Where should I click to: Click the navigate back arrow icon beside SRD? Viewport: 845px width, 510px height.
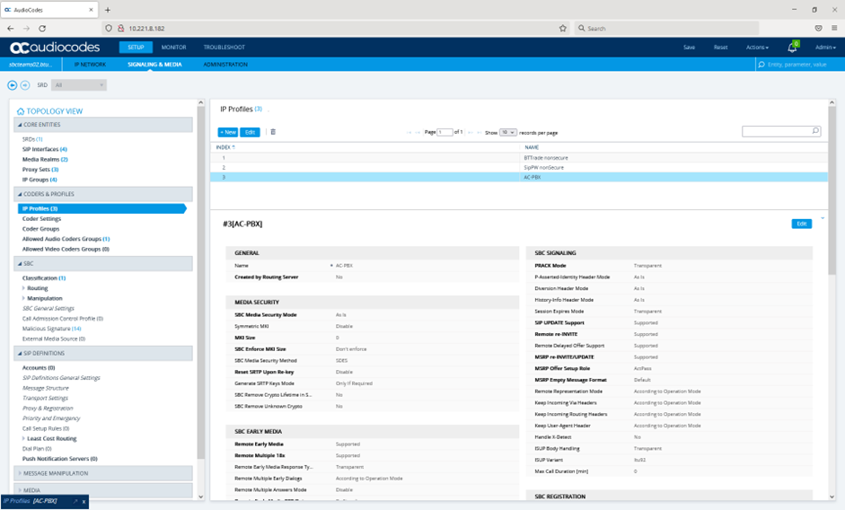(x=12, y=85)
